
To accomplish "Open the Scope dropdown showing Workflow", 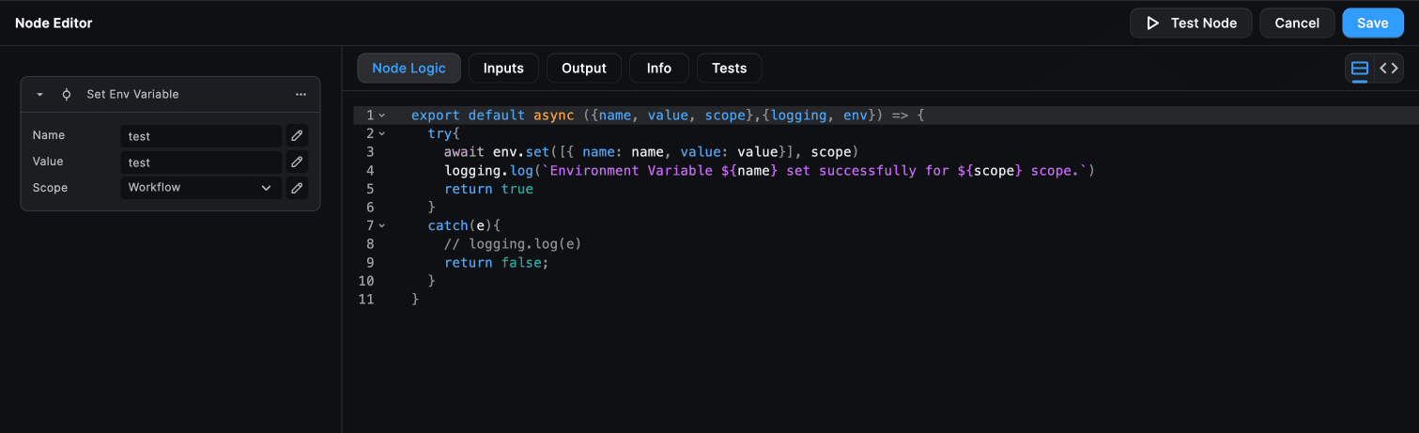I will (x=200, y=188).
